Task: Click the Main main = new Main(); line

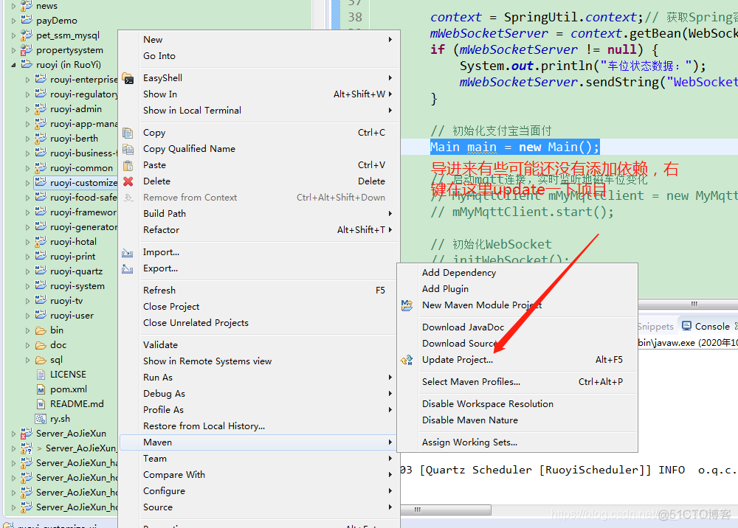Action: tap(514, 147)
